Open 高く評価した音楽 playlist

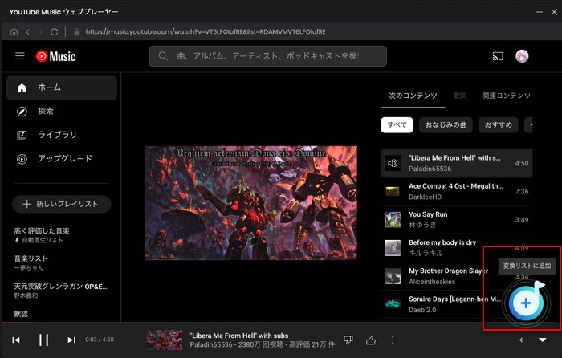[42, 235]
